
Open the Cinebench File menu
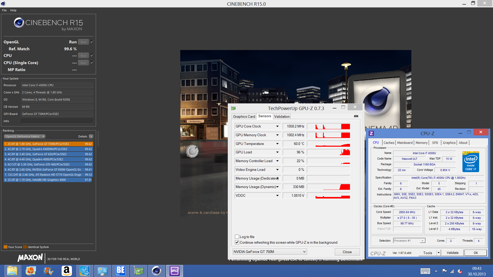(x=4, y=10)
